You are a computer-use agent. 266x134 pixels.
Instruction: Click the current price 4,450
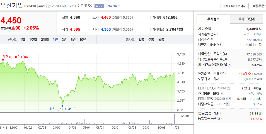(11, 21)
